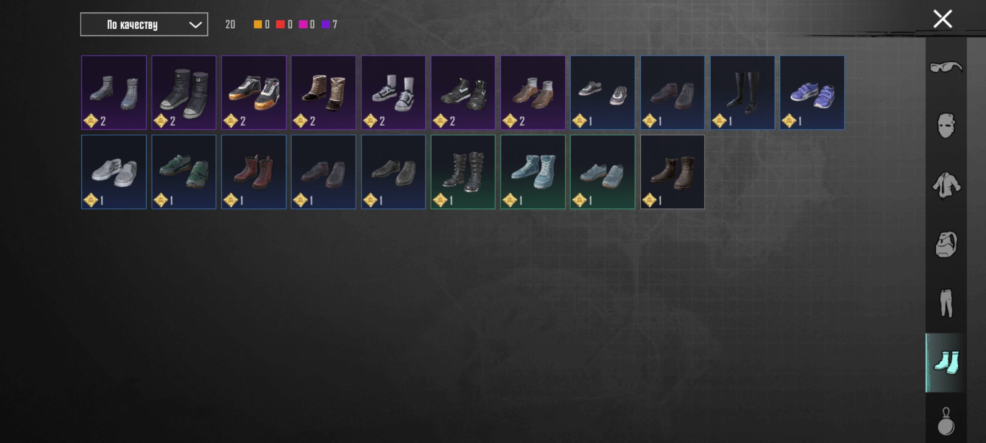986x443 pixels.
Task: Switch to the pants category icon
Action: [x=946, y=303]
